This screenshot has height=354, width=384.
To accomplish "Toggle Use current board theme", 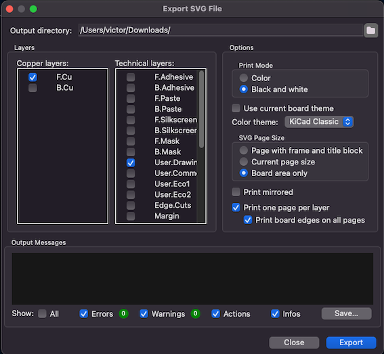I will 236,108.
